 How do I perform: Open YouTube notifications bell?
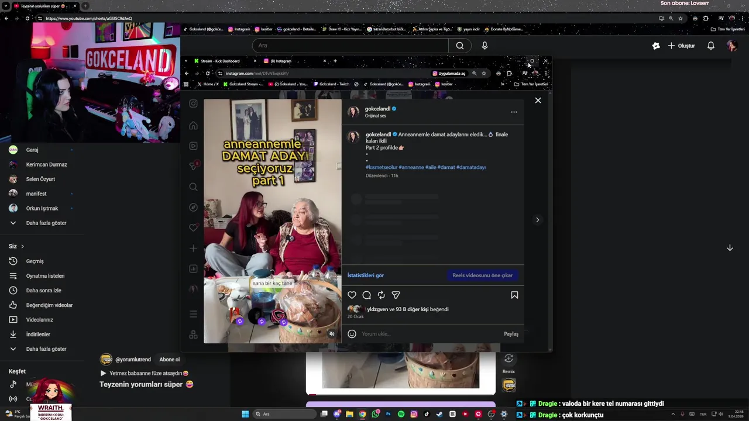click(x=710, y=46)
